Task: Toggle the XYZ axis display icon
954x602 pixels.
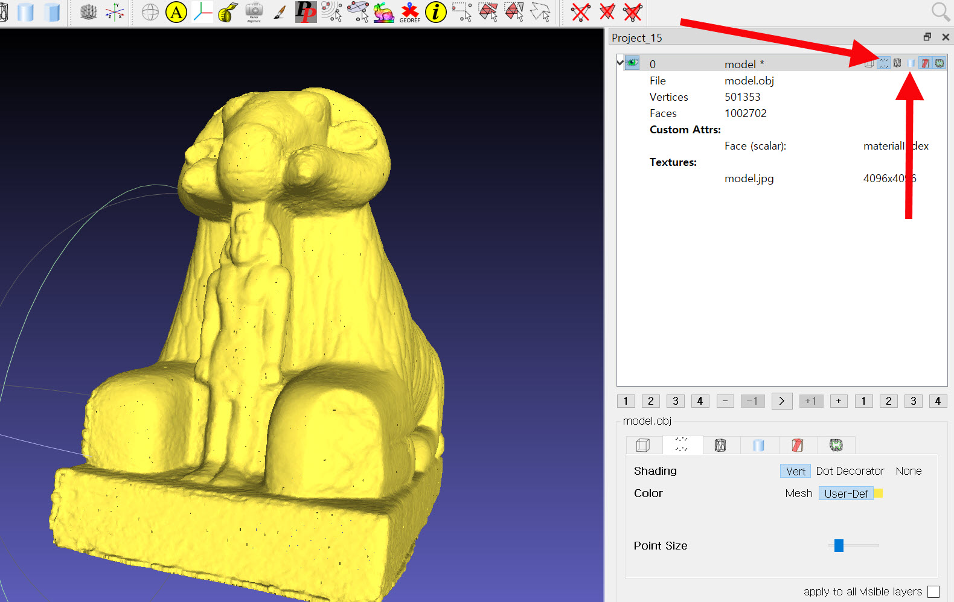Action: tap(114, 12)
